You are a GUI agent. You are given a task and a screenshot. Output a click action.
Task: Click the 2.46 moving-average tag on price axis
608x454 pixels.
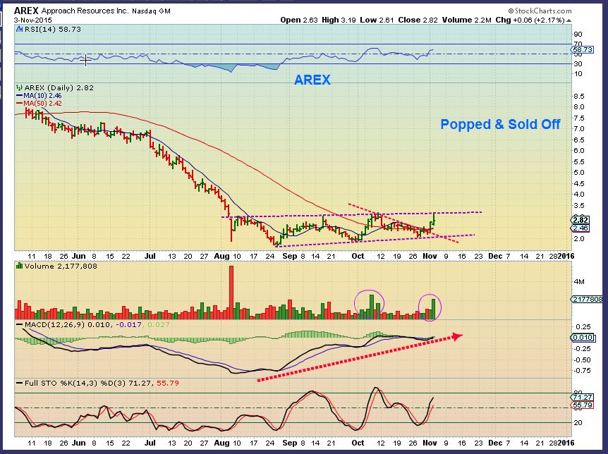[x=580, y=228]
